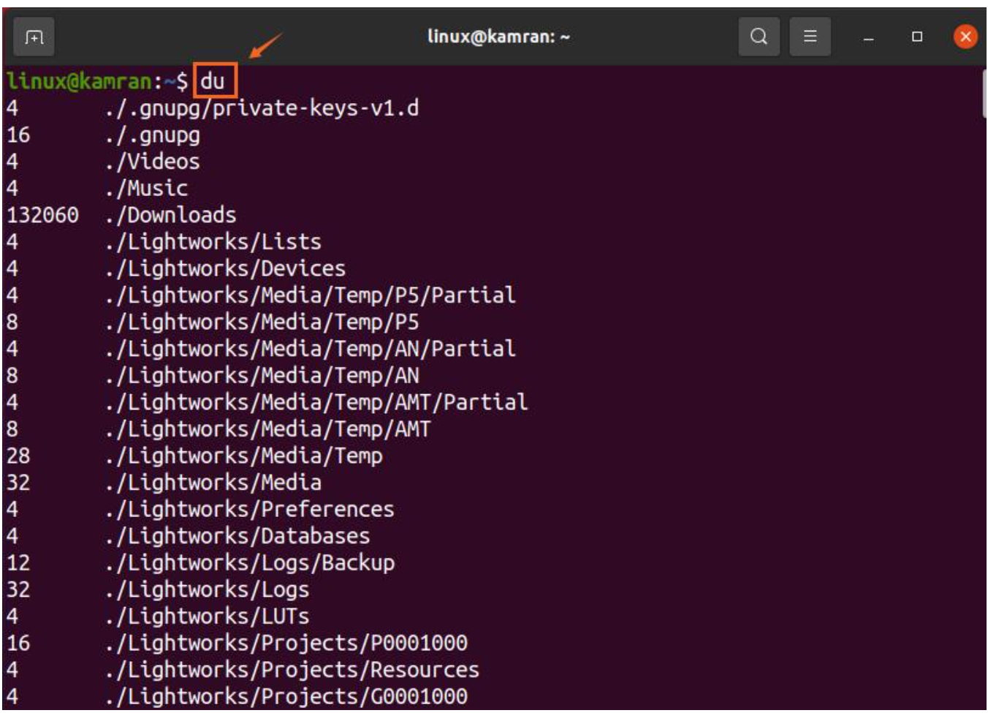This screenshot has width=988, height=713.
Task: Click the linux@kamran window title
Action: pos(498,37)
